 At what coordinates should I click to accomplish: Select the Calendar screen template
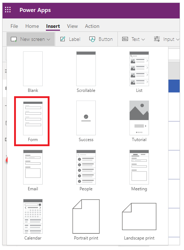(33, 220)
